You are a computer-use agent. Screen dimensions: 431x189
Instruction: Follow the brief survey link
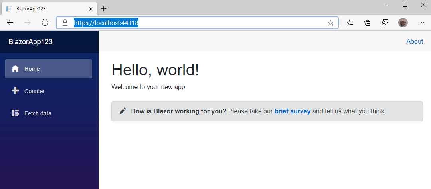(x=293, y=111)
